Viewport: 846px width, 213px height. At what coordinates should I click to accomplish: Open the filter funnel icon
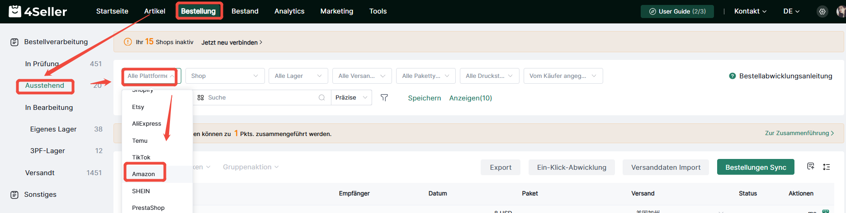point(384,98)
